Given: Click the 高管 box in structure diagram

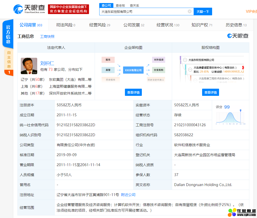Looking at the screenshot, I should (108, 70).
